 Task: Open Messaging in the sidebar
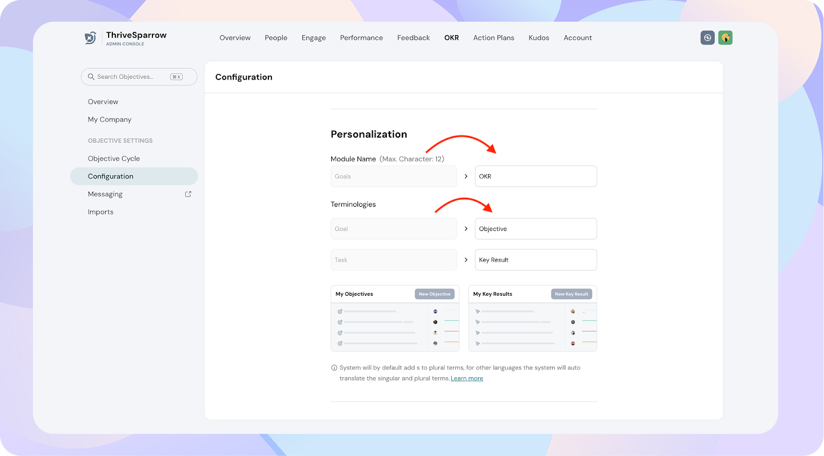(x=105, y=194)
